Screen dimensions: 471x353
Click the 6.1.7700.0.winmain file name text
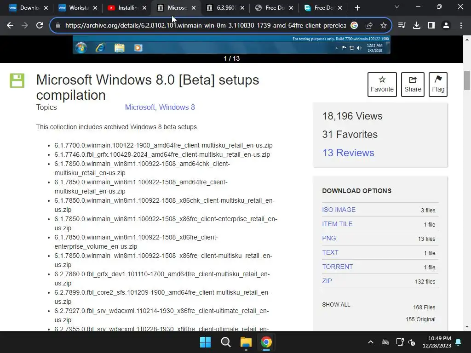[x=163, y=146]
